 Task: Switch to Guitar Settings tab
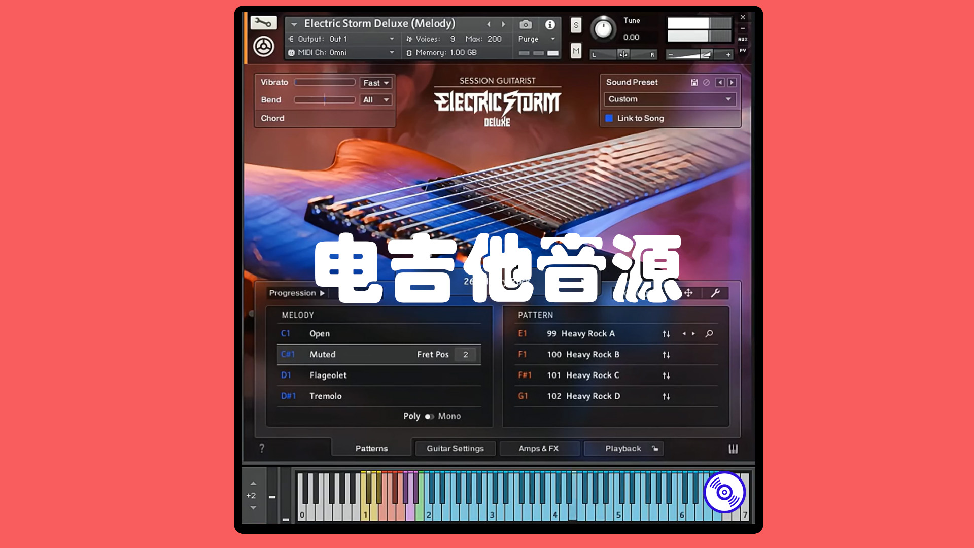click(x=455, y=449)
